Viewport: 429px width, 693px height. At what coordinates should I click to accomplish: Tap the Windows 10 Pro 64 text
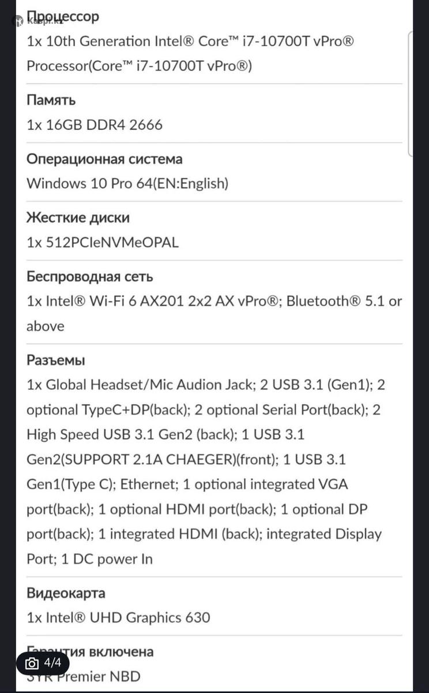click(127, 184)
